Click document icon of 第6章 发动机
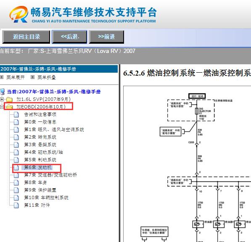The width and height of the screenshot is (251, 242). 16,168
